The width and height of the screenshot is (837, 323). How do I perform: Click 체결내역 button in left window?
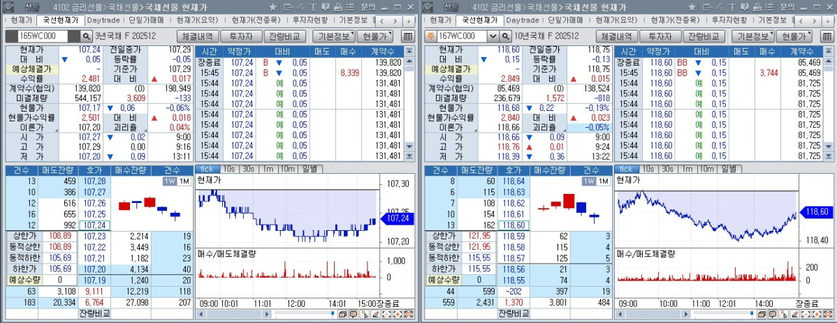pos(198,36)
